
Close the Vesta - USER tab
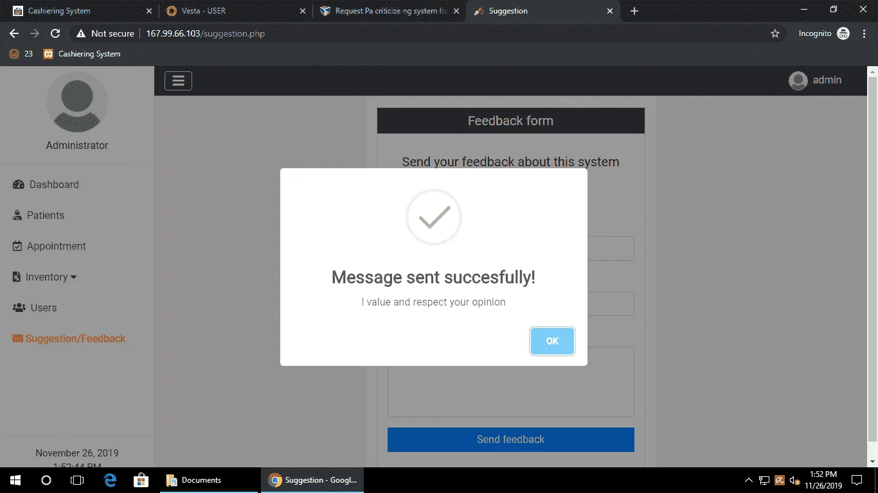[x=303, y=11]
